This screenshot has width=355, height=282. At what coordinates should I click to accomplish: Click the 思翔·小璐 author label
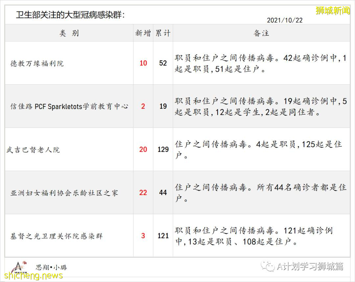[x=51, y=267]
